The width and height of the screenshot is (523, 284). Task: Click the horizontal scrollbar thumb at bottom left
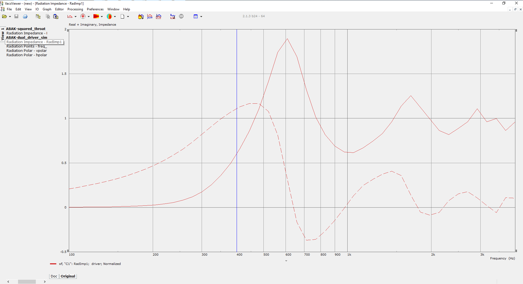pyautogui.click(x=27, y=282)
